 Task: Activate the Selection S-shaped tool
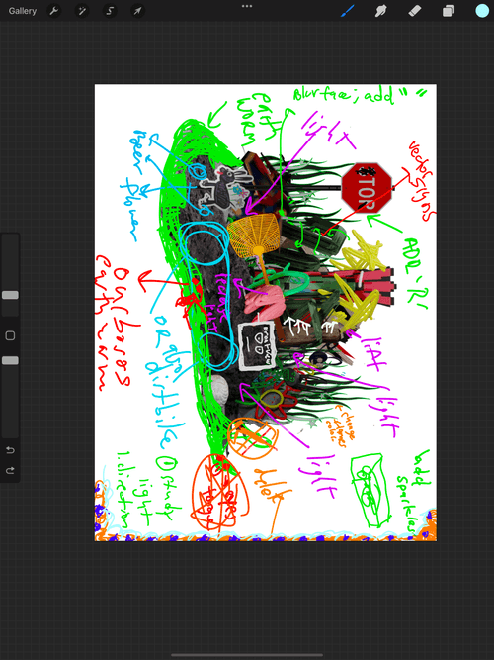click(110, 11)
